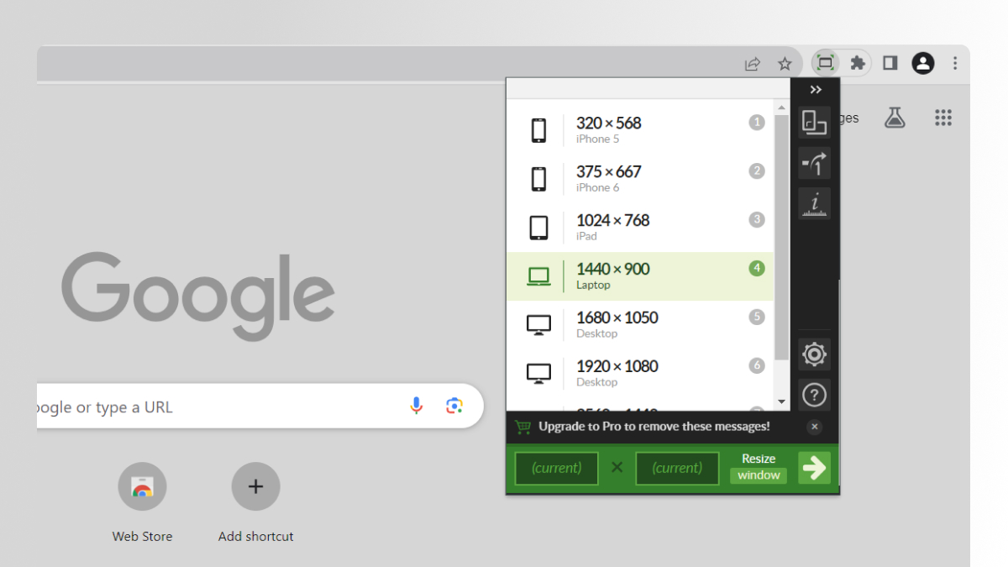Screen dimensions: 1008x567
Task: Click the Upgrade to Pro message
Action: (654, 427)
